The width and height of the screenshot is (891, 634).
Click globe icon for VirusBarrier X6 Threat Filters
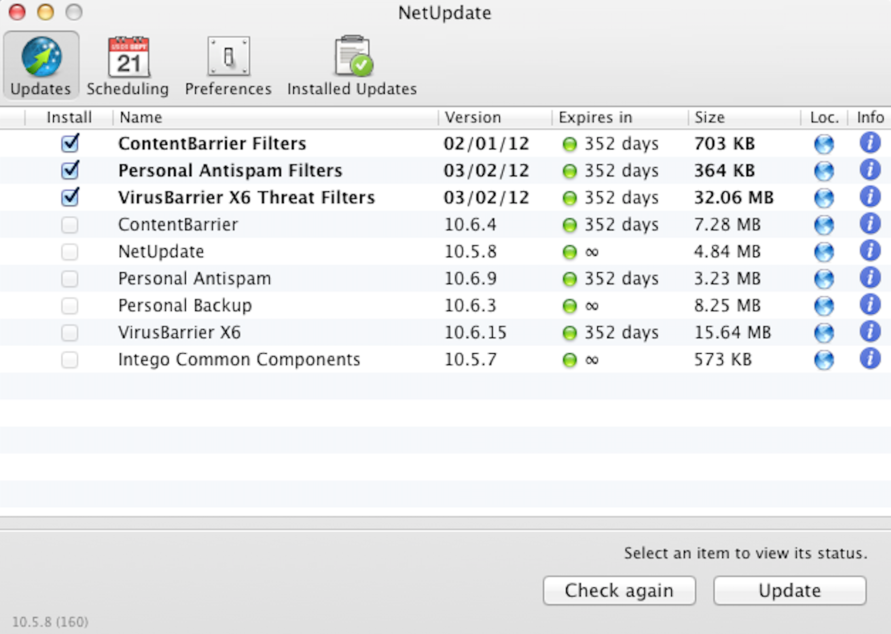[x=824, y=197]
